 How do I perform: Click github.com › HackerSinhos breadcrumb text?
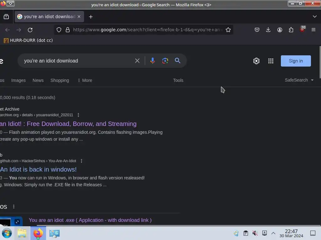coord(38,161)
